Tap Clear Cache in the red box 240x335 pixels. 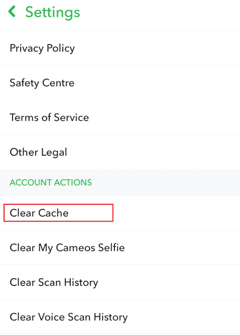point(58,213)
